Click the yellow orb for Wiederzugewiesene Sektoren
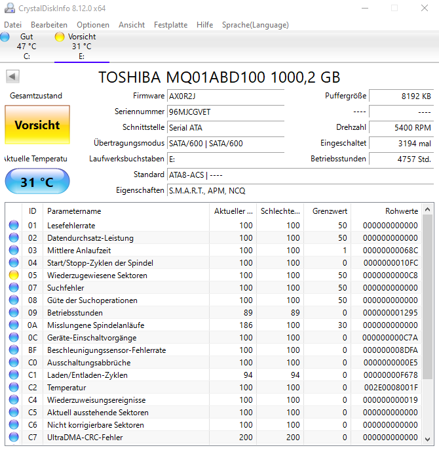Viewport: 439px width, 450px height. (14, 276)
